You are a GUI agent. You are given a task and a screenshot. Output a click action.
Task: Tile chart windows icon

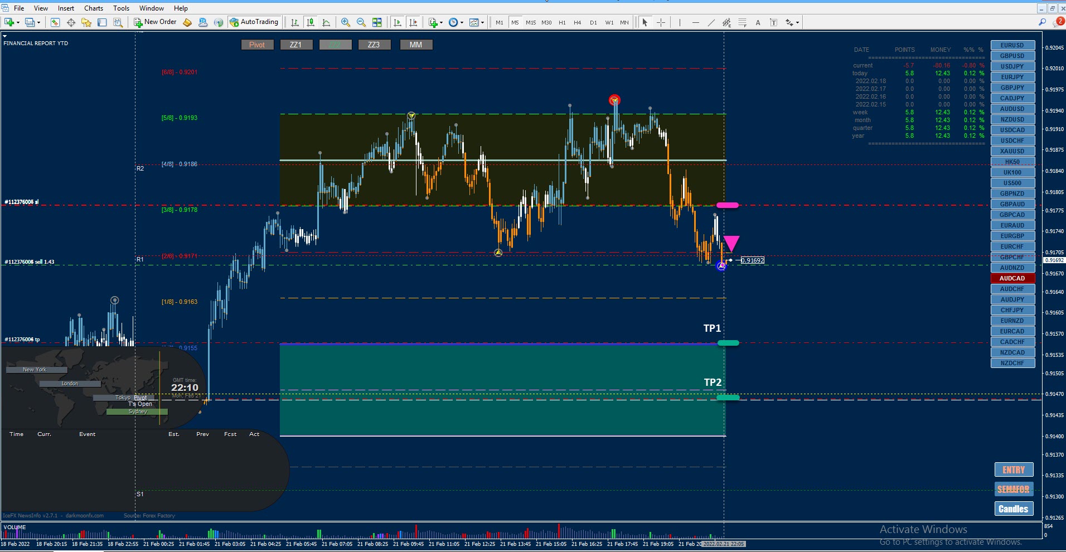[377, 22]
